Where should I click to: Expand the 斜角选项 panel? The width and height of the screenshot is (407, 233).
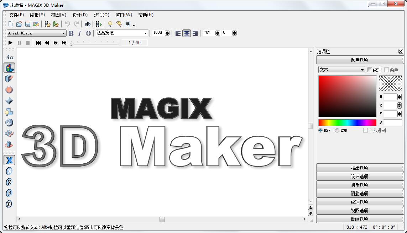click(x=360, y=185)
